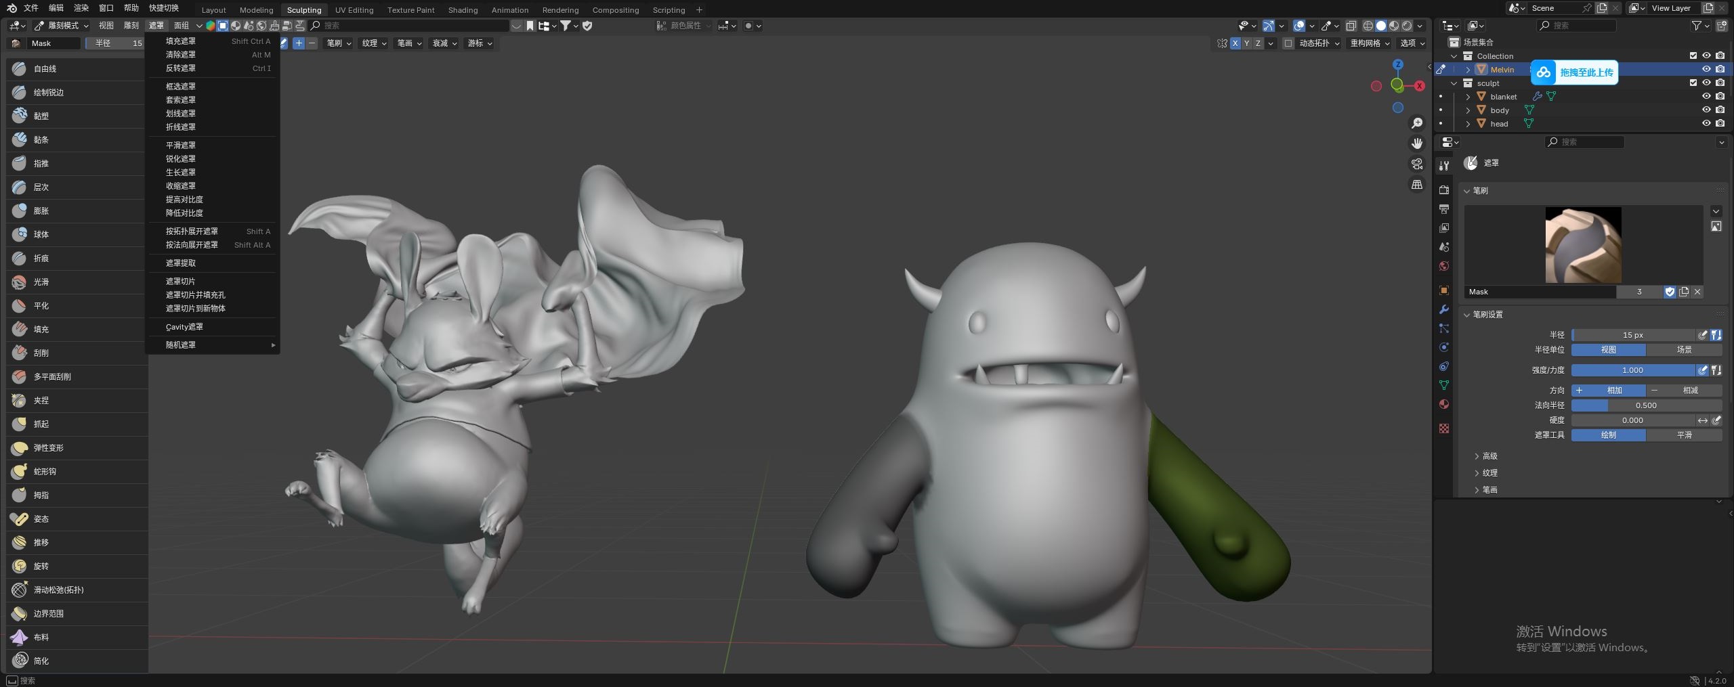Click the 平滑 mask tool button
The width and height of the screenshot is (1734, 687).
pyautogui.click(x=1684, y=435)
